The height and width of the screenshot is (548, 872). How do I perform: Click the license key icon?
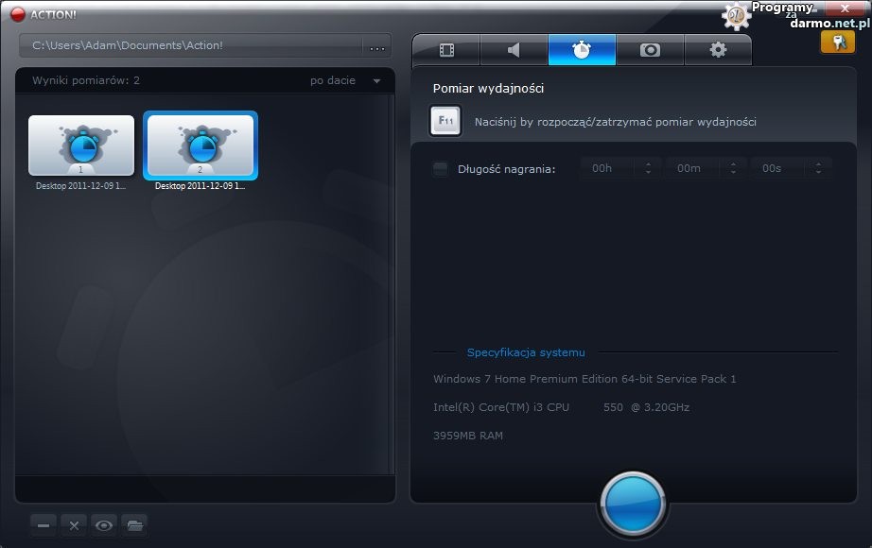click(838, 43)
